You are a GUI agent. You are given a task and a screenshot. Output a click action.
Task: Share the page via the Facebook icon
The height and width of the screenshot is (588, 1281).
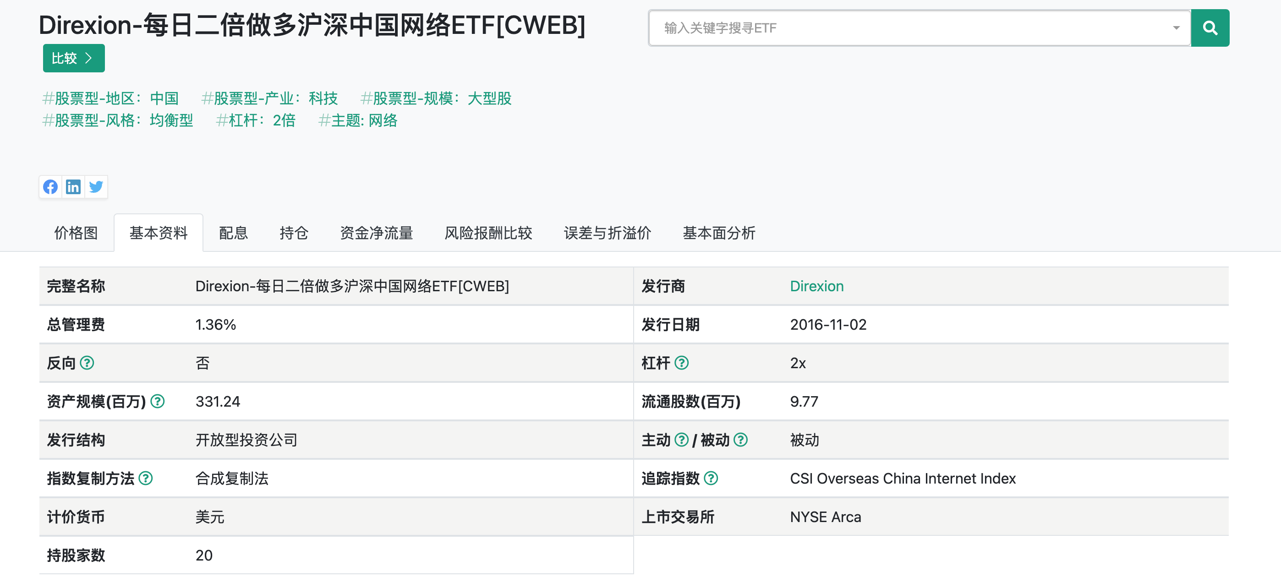click(50, 187)
